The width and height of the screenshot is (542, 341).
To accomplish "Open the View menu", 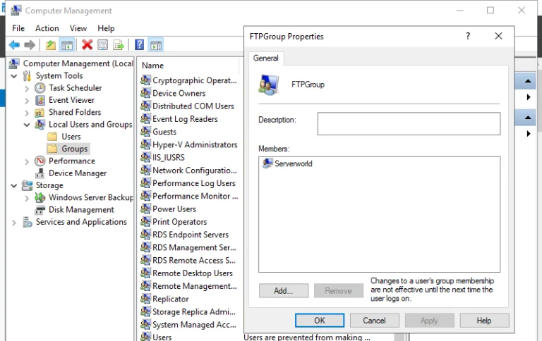I will tap(78, 28).
